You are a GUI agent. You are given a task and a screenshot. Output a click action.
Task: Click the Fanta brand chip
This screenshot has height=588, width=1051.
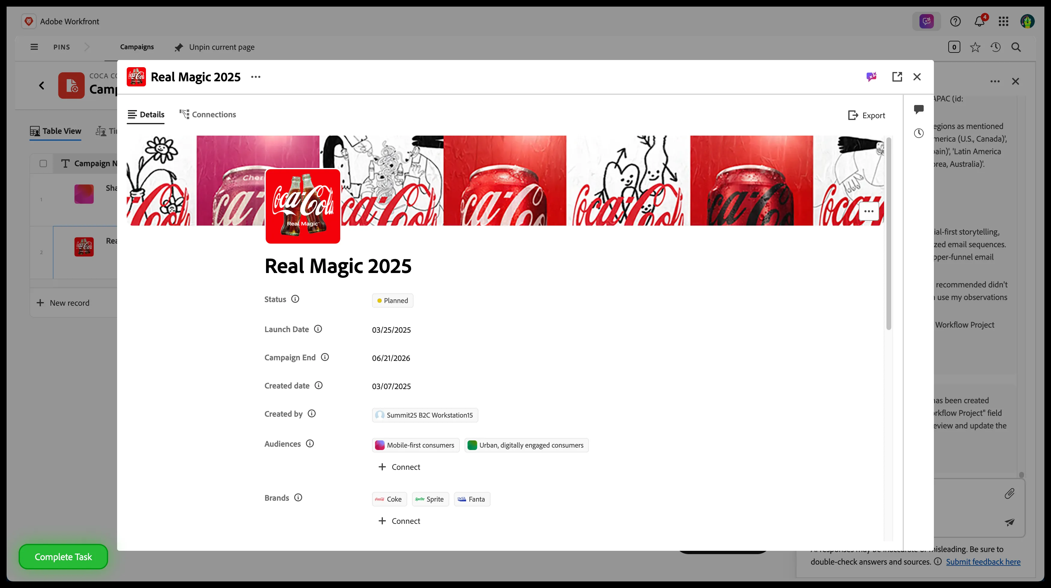[x=472, y=499]
